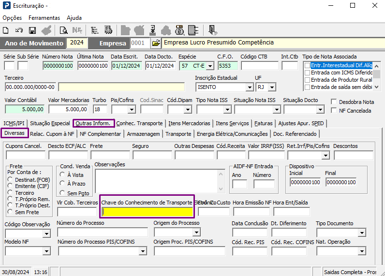Click the Undo arrow toolbar icon
385x276 pixels.
(x=20, y=30)
